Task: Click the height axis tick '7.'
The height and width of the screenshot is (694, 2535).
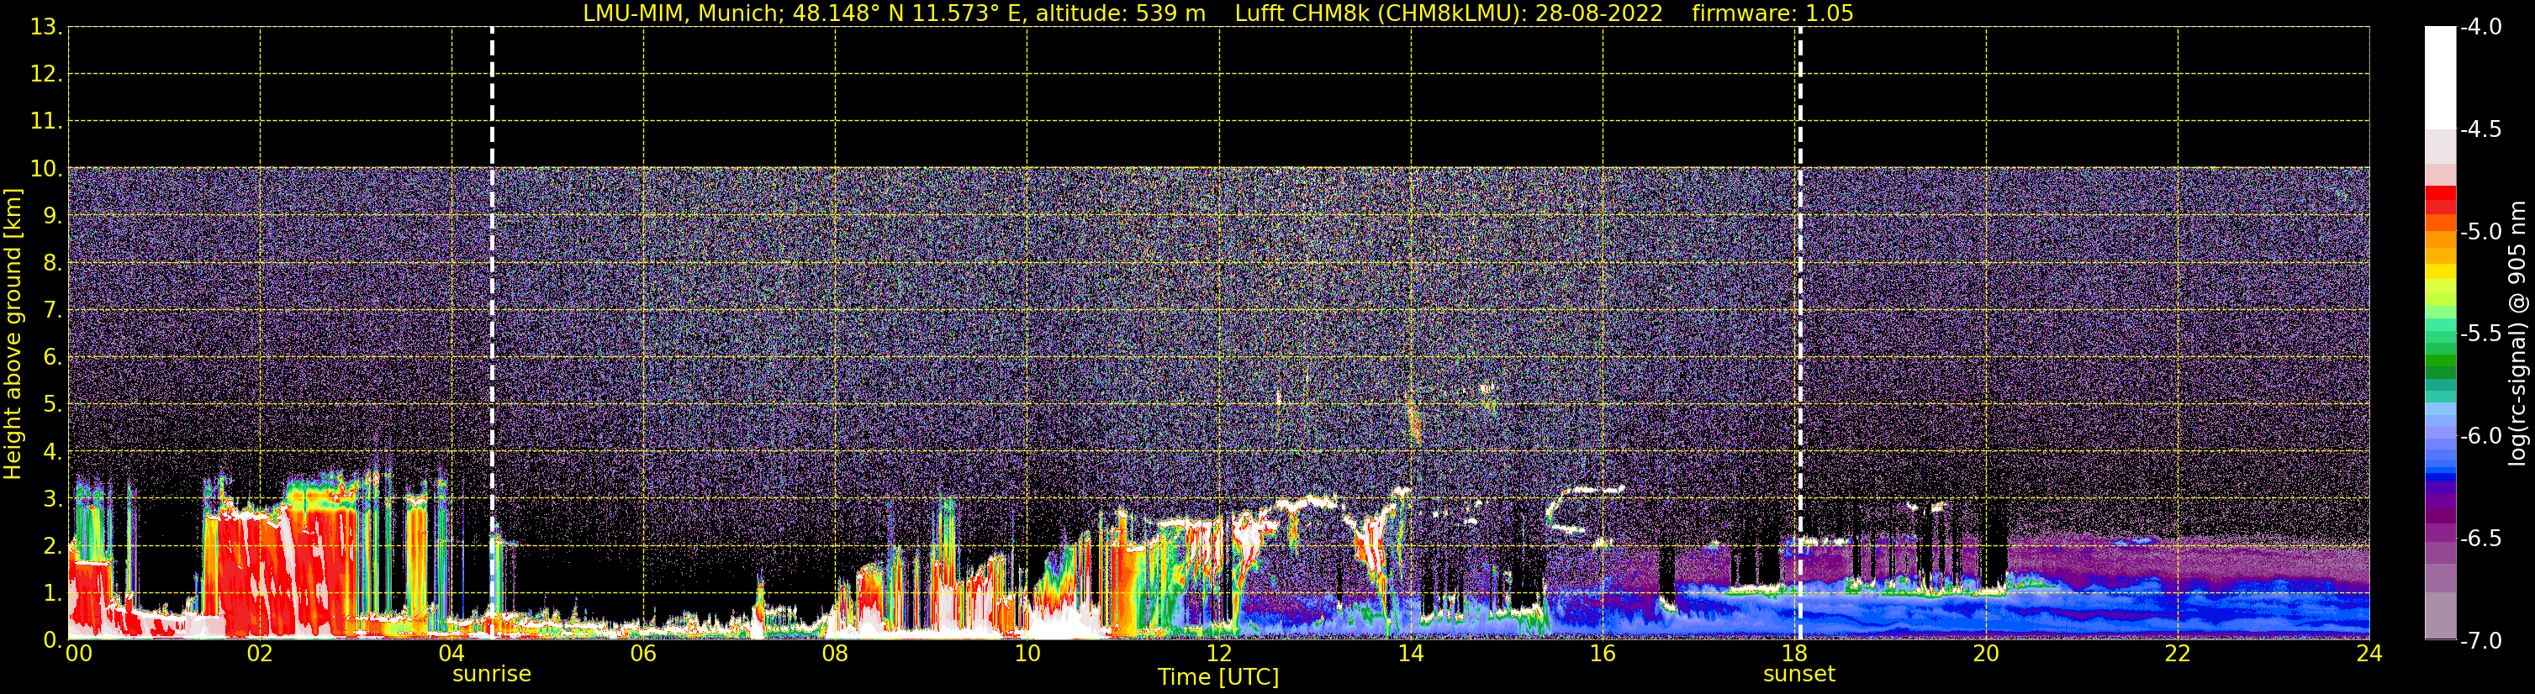Action: coord(53,311)
